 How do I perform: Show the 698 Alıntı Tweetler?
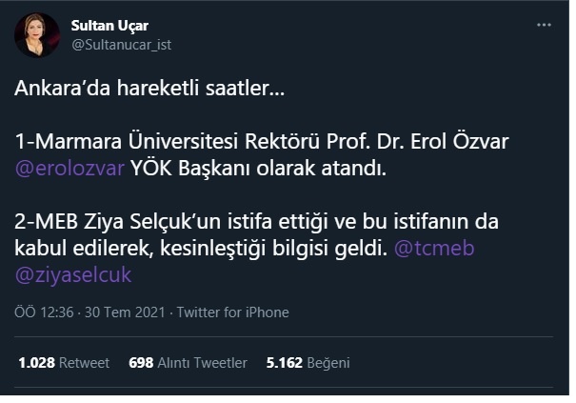(x=188, y=363)
